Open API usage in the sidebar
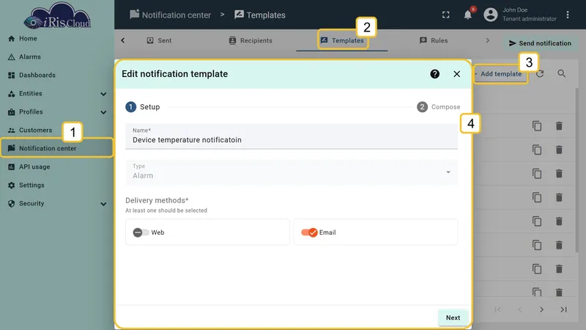The image size is (586, 330). [x=34, y=167]
